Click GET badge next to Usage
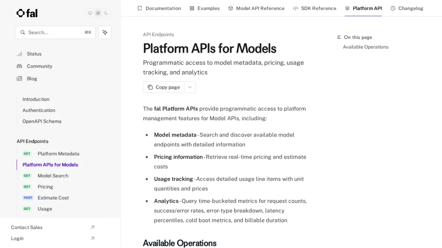The width and height of the screenshot is (442, 248). click(x=27, y=209)
